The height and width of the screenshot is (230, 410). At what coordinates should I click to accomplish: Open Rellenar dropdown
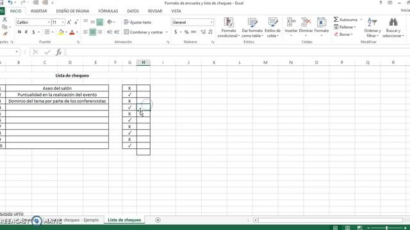click(345, 27)
